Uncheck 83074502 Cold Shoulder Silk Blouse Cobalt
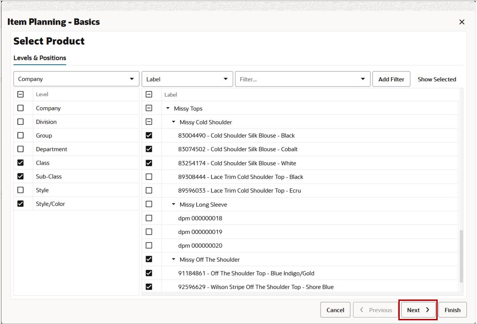Screen dimensions: 477x324 tap(149, 149)
